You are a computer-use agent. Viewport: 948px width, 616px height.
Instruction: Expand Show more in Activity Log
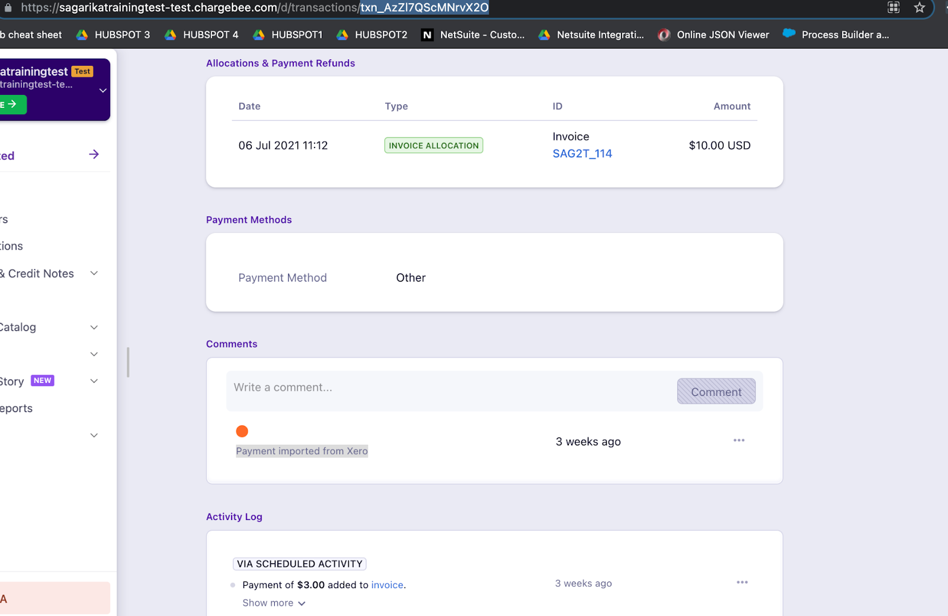point(274,603)
